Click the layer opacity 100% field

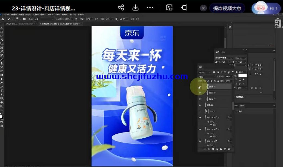point(228,77)
